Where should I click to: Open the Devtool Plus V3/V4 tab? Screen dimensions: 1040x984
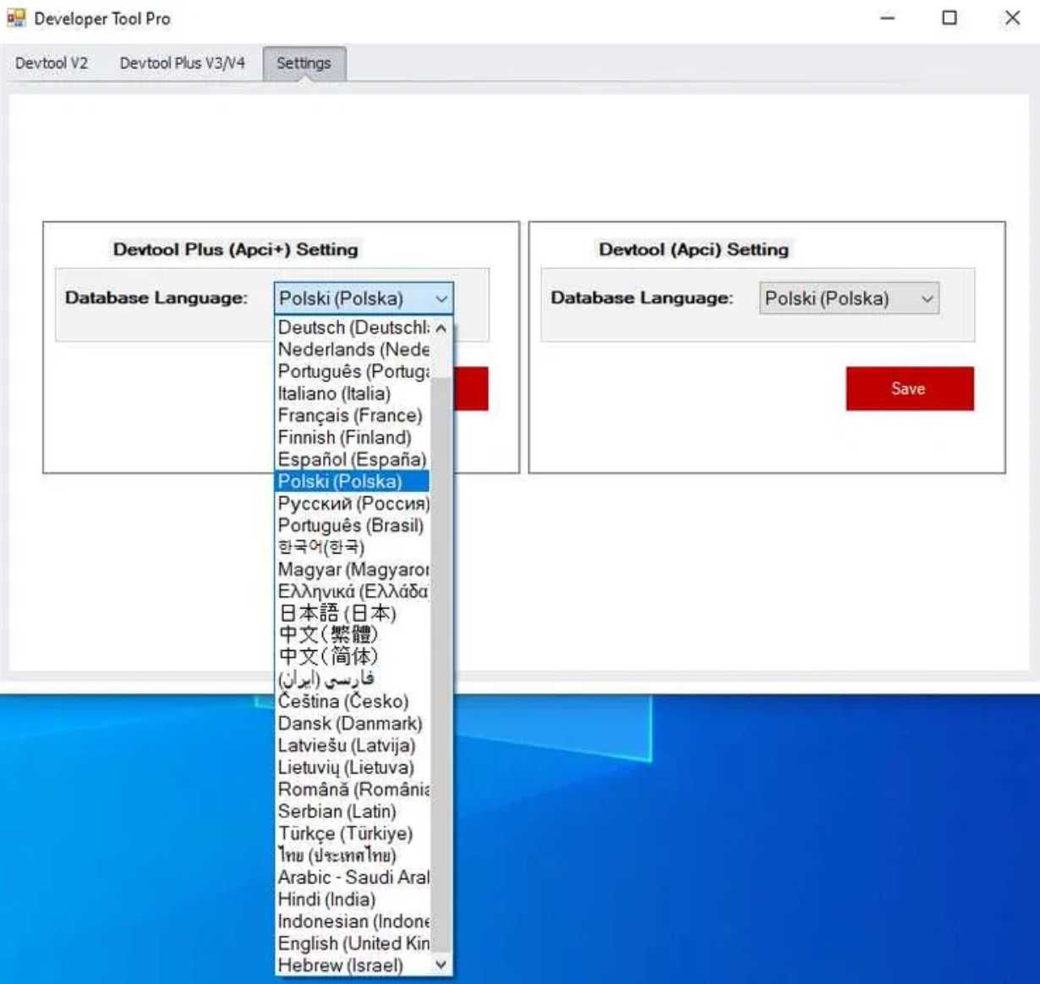click(183, 63)
